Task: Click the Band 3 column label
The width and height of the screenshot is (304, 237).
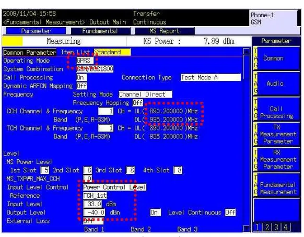Action: pyautogui.click(x=187, y=230)
